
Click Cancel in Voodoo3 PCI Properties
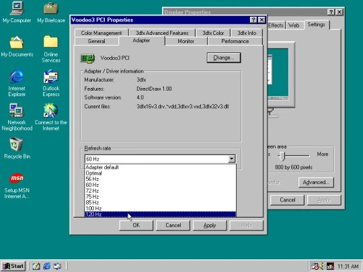pos(173,225)
